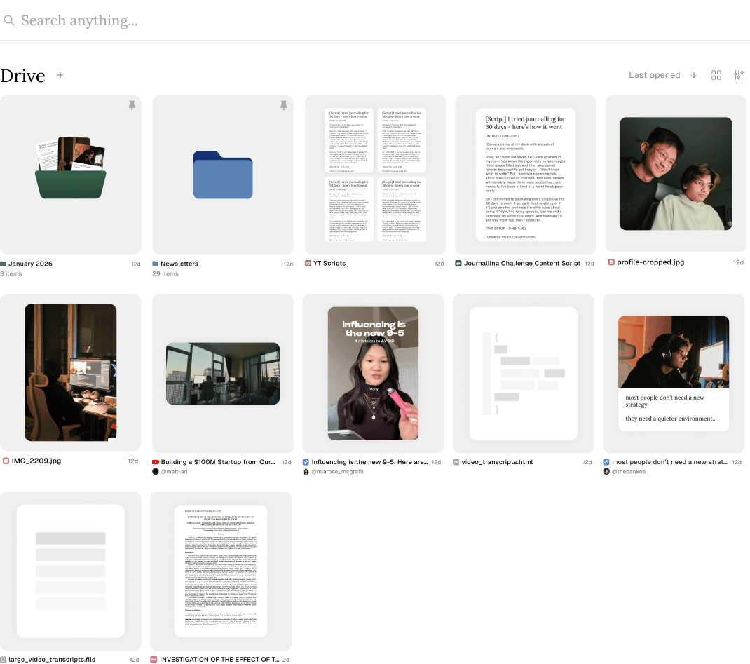Toggle sort direction arrow
Viewport: 750px width, 664px height.
click(x=694, y=75)
